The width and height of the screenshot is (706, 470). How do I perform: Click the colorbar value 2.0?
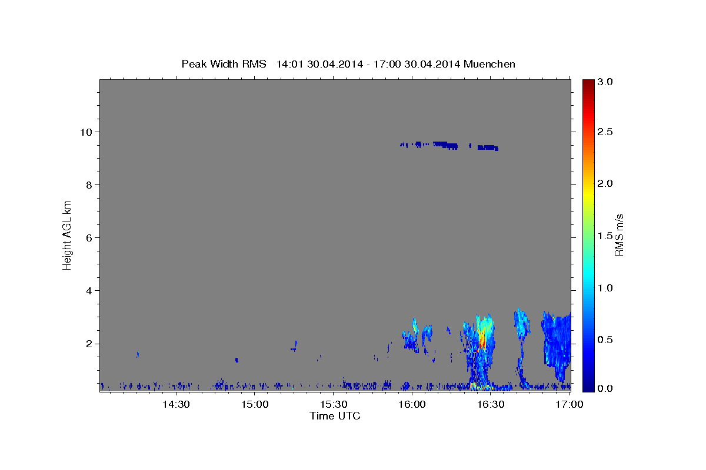(x=605, y=183)
